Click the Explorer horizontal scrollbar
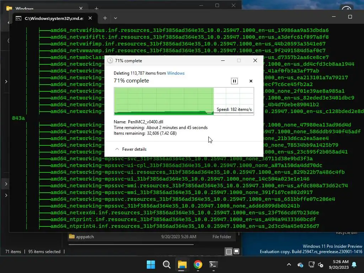This screenshot has width=364, height=273. (x=131, y=245)
